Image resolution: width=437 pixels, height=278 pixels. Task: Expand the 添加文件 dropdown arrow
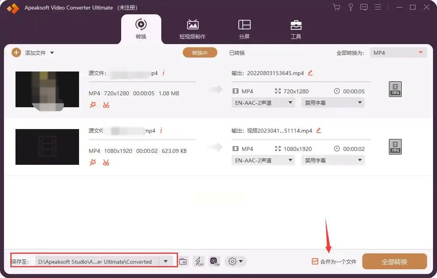click(52, 53)
